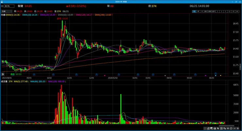
Task: Click the lowest price label 10.50
Action: [16, 74]
